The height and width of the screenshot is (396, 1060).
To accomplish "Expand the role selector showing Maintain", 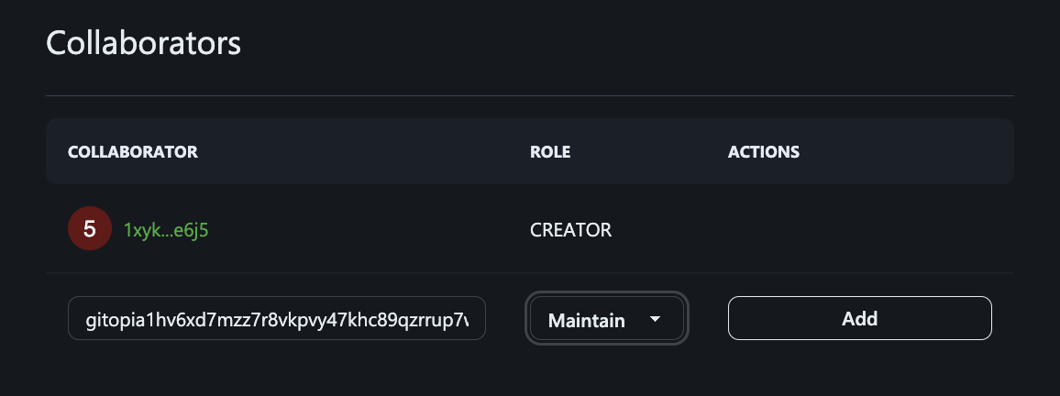I will coord(606,318).
